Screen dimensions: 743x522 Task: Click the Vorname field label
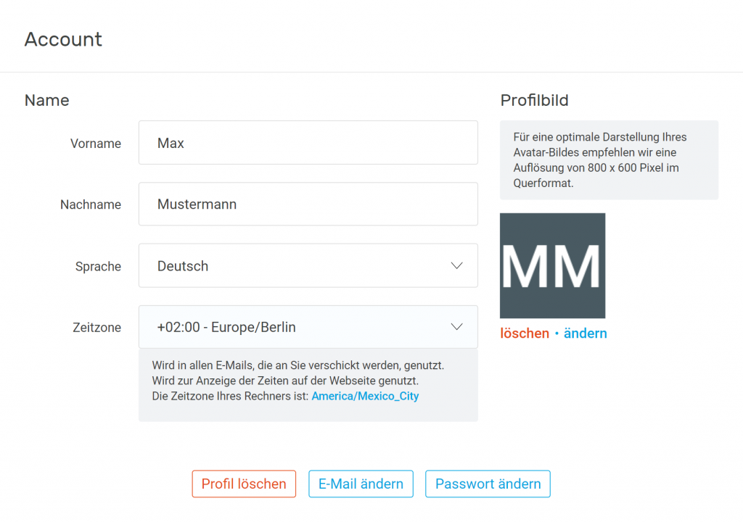[96, 144]
